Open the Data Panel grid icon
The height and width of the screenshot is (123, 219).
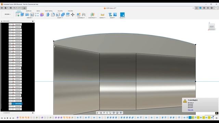2,8
